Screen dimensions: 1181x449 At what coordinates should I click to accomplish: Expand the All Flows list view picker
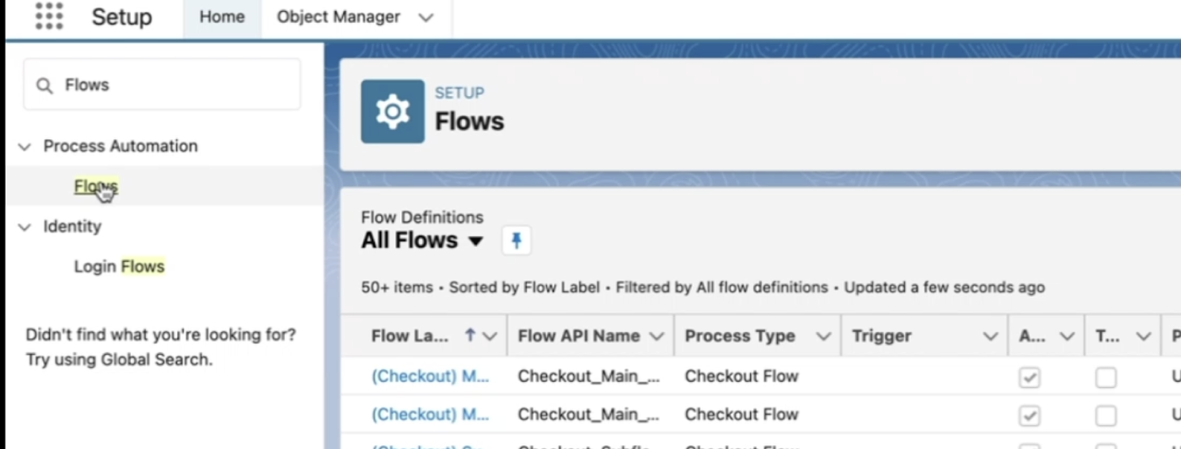tap(476, 242)
